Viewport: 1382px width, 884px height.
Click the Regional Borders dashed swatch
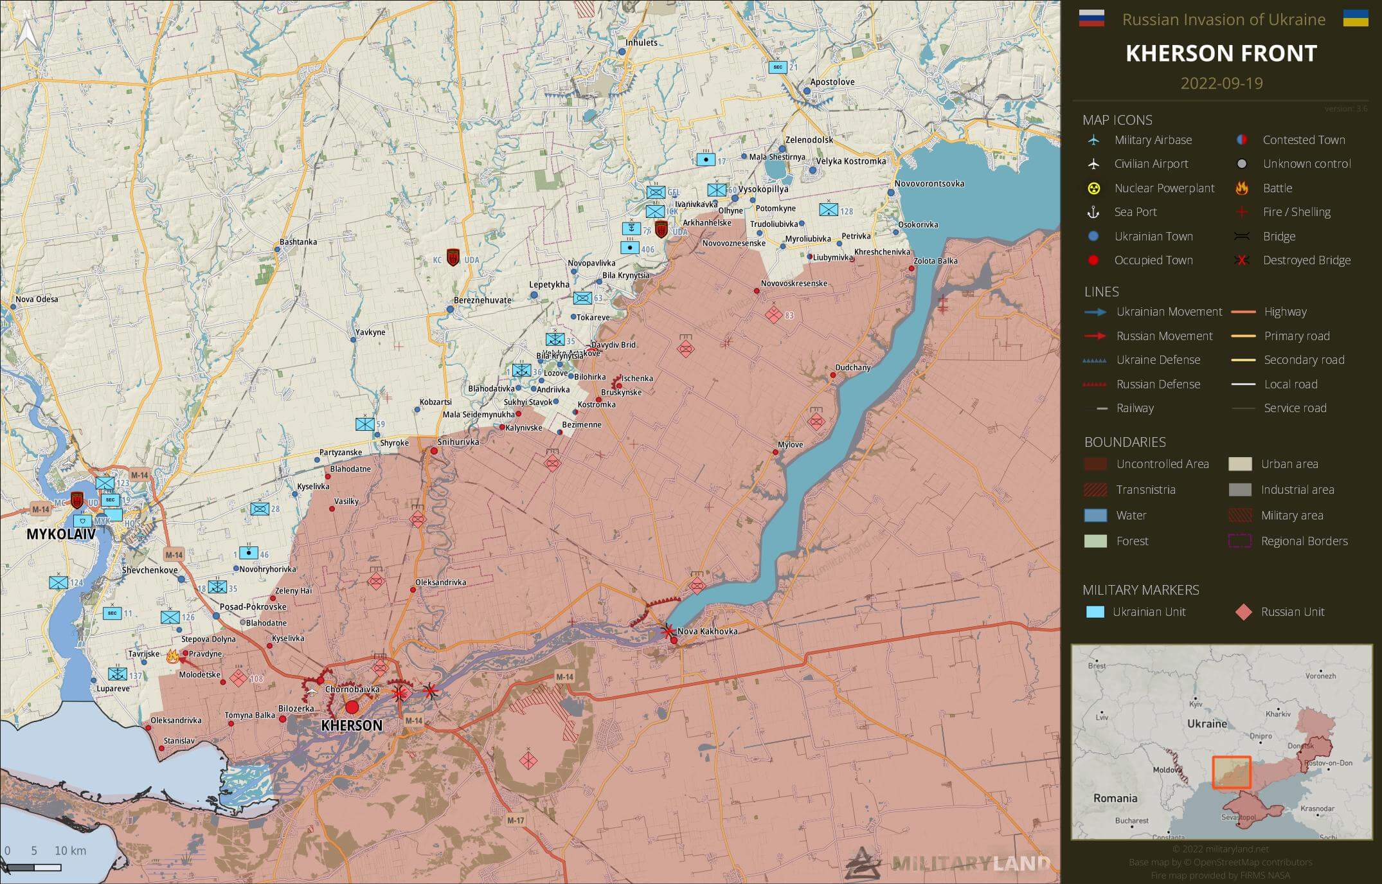tap(1240, 541)
